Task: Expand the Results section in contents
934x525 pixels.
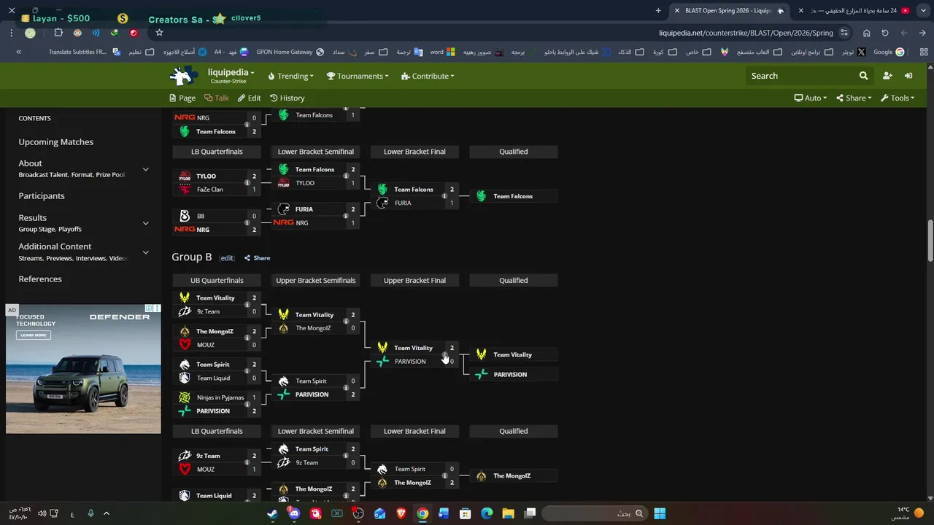Action: pos(145,223)
